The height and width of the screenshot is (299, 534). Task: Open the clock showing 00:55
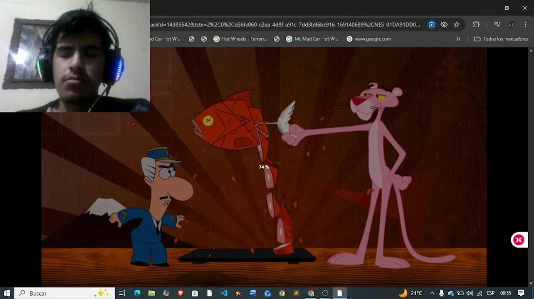(x=505, y=293)
